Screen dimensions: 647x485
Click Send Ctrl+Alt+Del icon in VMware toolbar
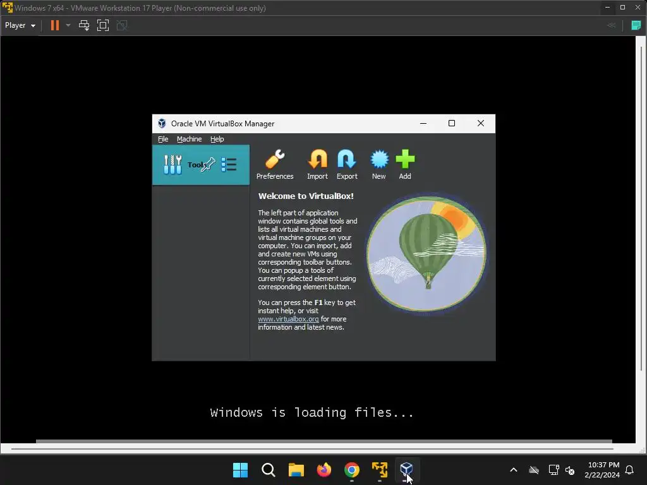84,25
